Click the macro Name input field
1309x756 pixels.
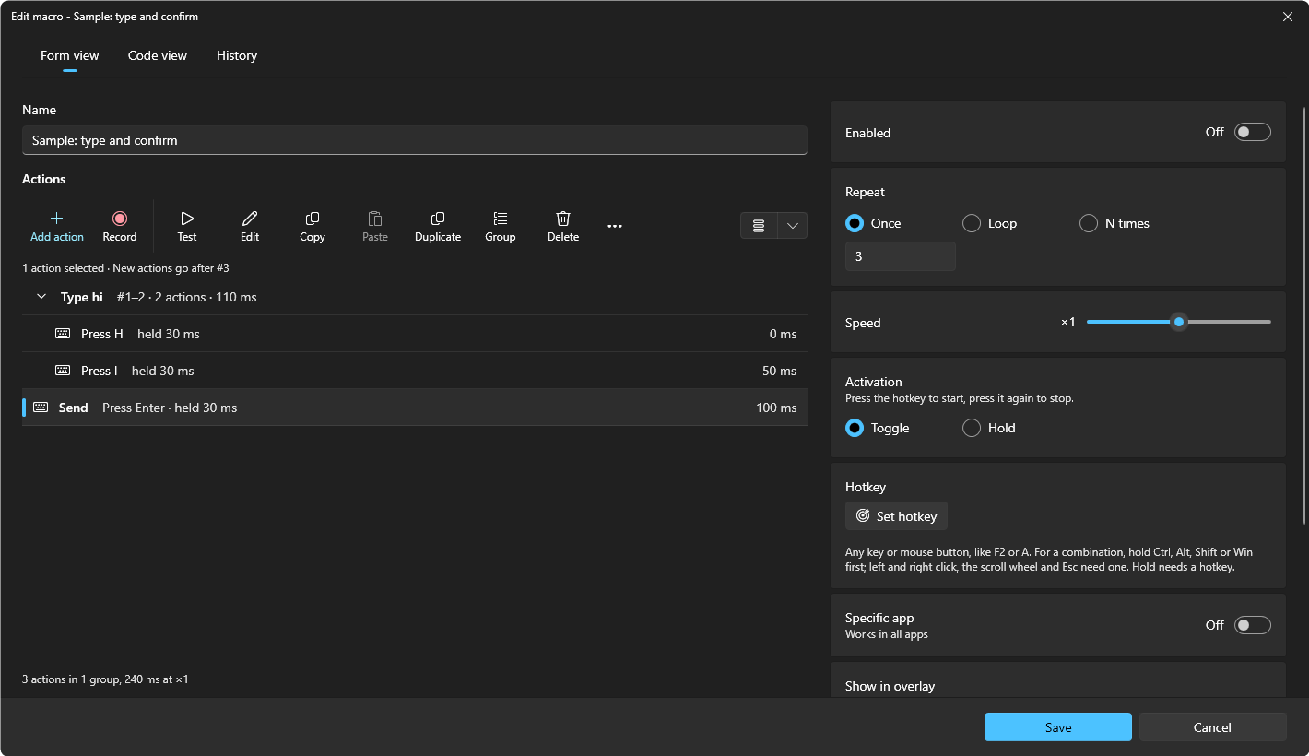[x=415, y=140]
